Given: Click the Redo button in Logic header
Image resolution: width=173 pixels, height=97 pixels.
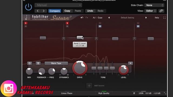Looking at the screenshot, I should point(100,11).
